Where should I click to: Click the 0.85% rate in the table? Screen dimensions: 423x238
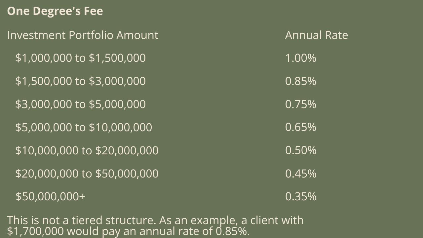click(x=300, y=81)
